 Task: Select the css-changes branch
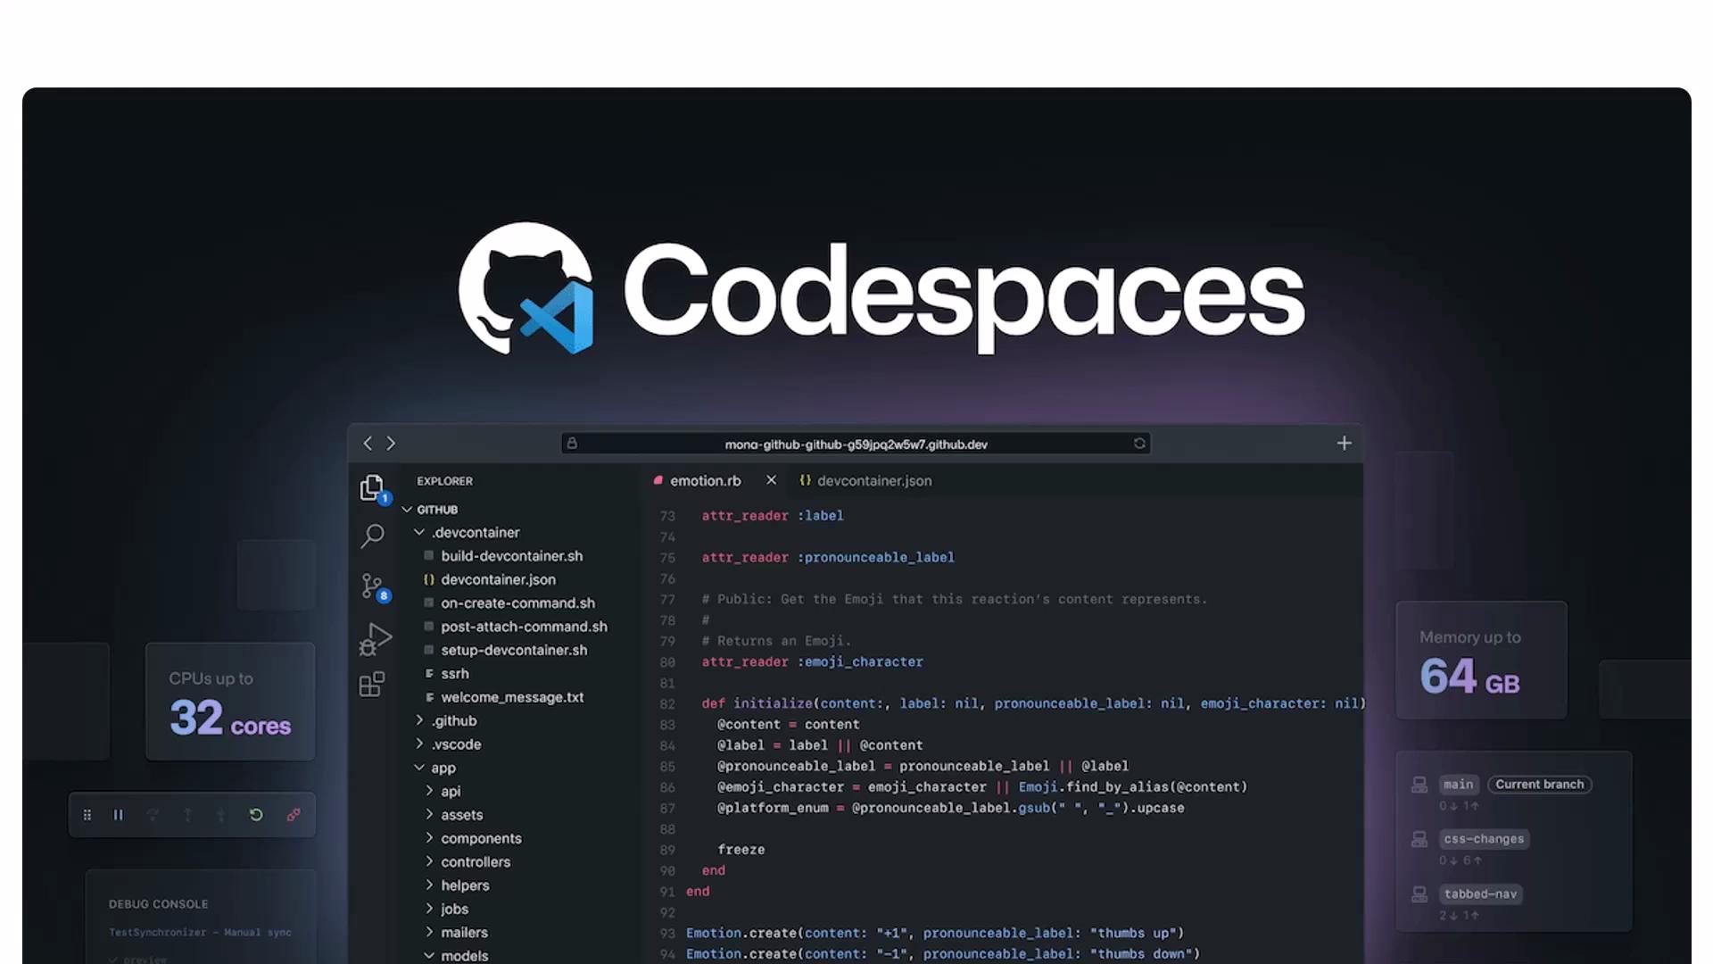[1484, 839]
